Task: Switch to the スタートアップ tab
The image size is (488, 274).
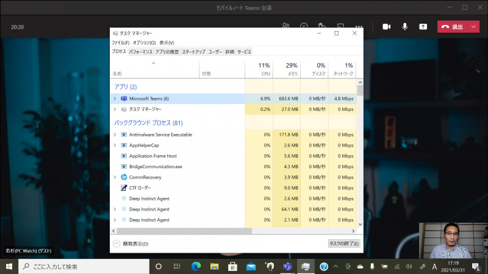Action: click(193, 52)
